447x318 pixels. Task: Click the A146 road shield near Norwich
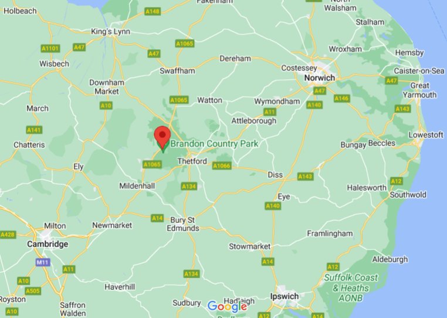tap(342, 99)
